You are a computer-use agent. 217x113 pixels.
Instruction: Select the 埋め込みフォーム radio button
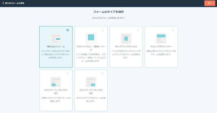pos(68,30)
